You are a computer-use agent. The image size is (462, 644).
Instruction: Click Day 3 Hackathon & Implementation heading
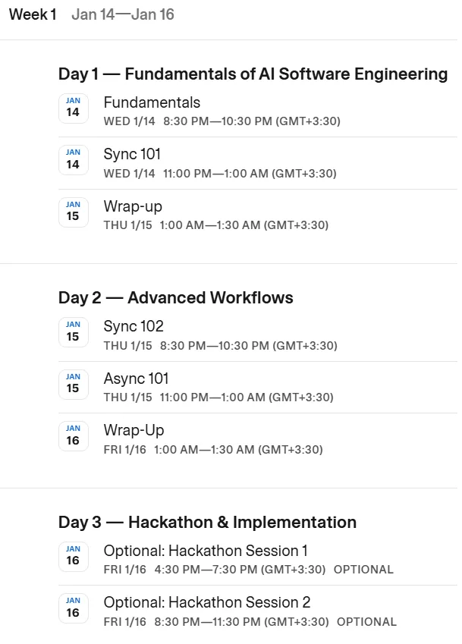[x=207, y=523]
